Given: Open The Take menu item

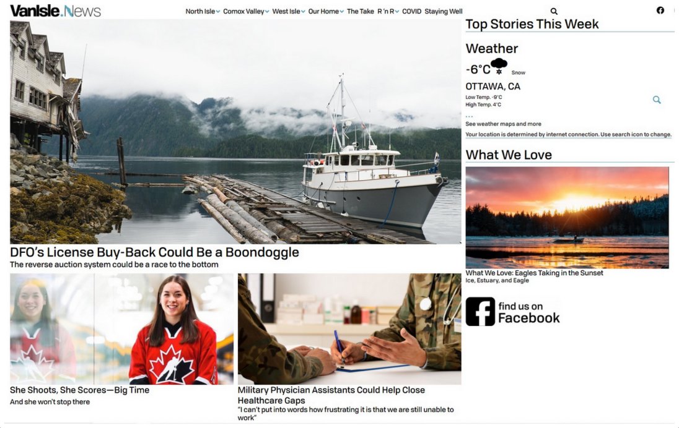Looking at the screenshot, I should tap(361, 11).
